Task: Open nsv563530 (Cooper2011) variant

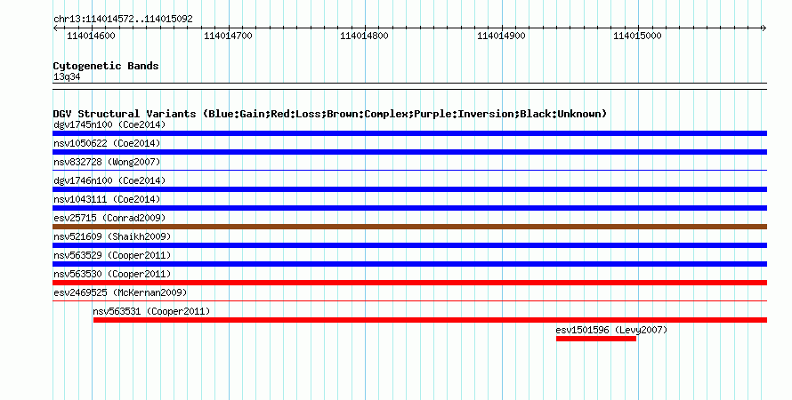Action: click(112, 274)
